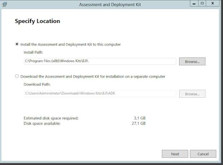Screen dimensions: 223x165
Task: Click the Download Path text field
Action: pyautogui.click(x=100, y=94)
